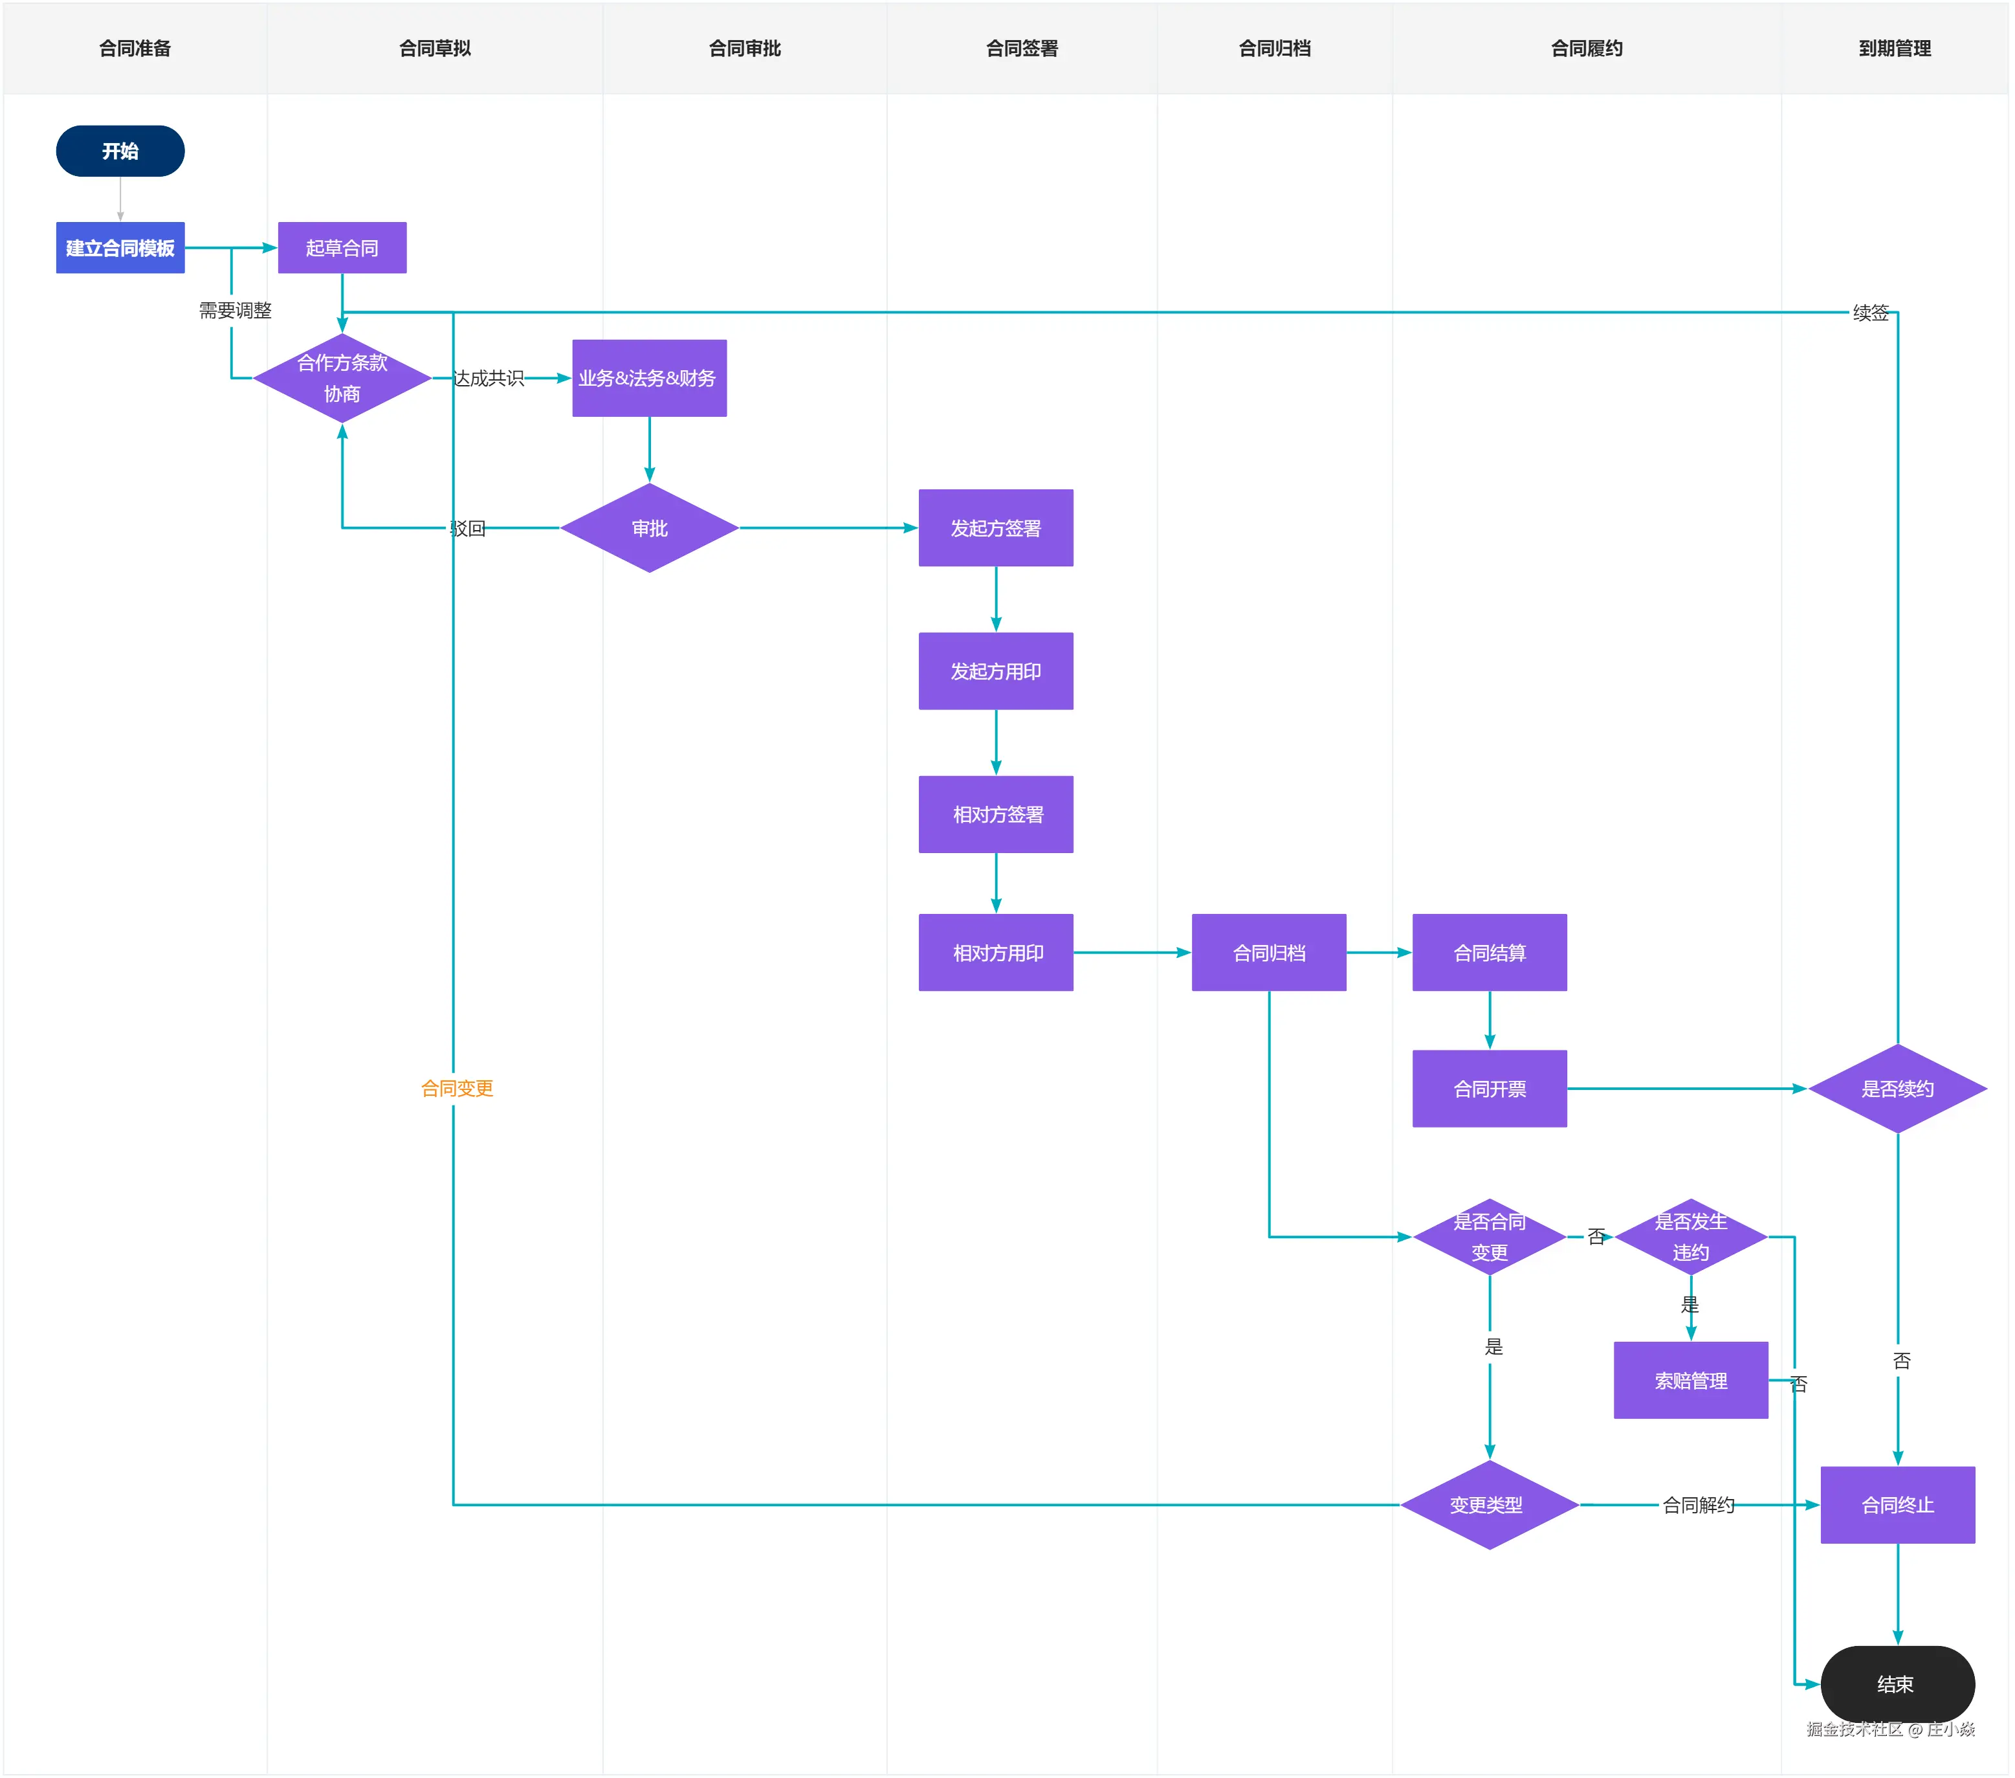Select the 建立合同模板 box

pos(120,247)
